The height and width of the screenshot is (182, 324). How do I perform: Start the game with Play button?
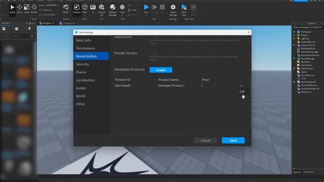(x=146, y=9)
